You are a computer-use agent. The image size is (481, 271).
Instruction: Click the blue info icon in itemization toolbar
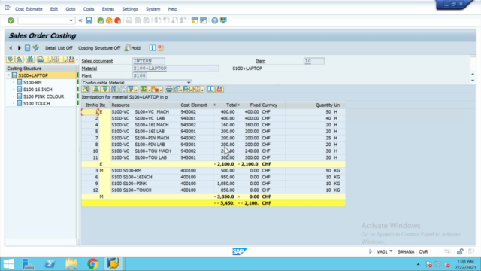[210, 89]
